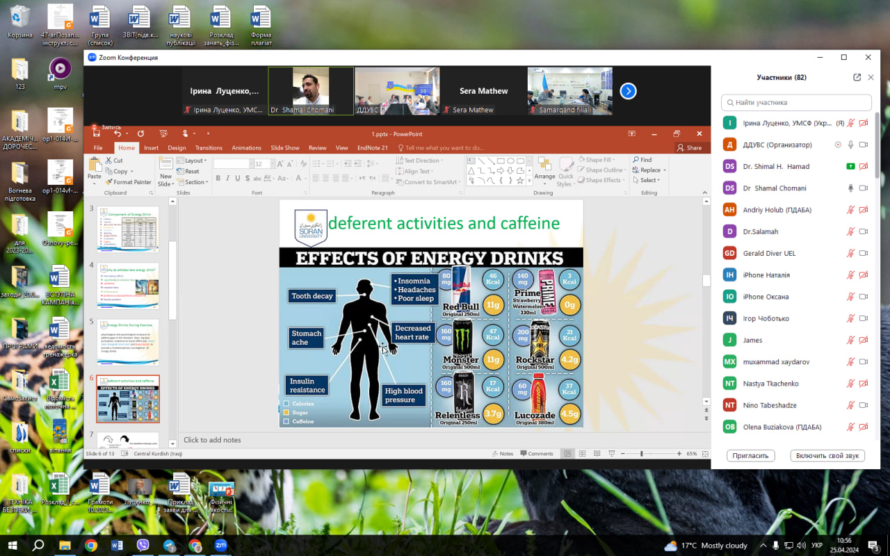The image size is (890, 556).
Task: Click the Найти участника search field
Action: (796, 102)
